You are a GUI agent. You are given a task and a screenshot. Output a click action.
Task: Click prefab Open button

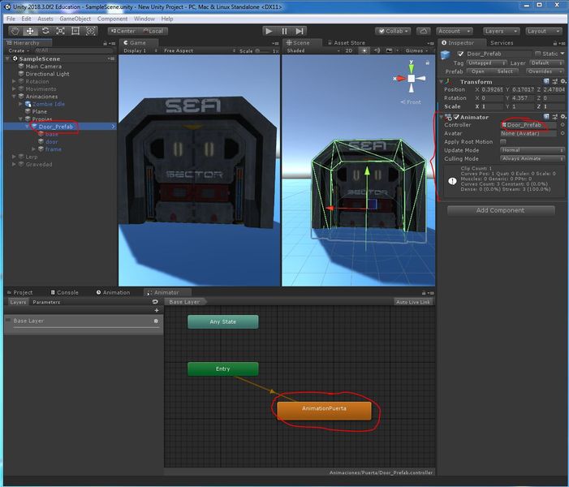478,71
